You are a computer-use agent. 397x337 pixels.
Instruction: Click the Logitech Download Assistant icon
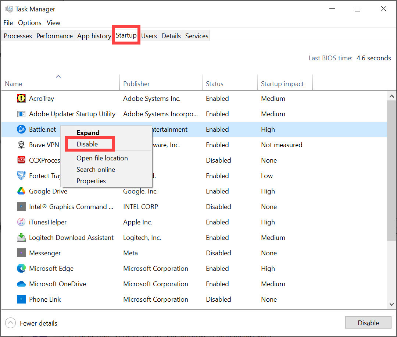pos(21,237)
